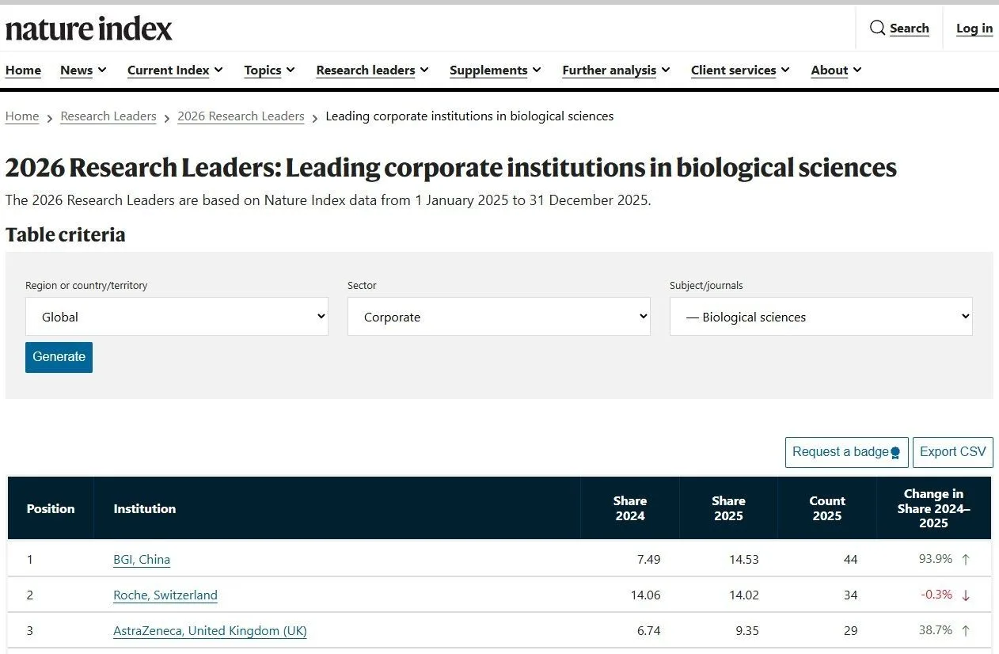The image size is (999, 654).
Task: Click Roche's Share 2024 value 14.06
Action: [x=645, y=595]
